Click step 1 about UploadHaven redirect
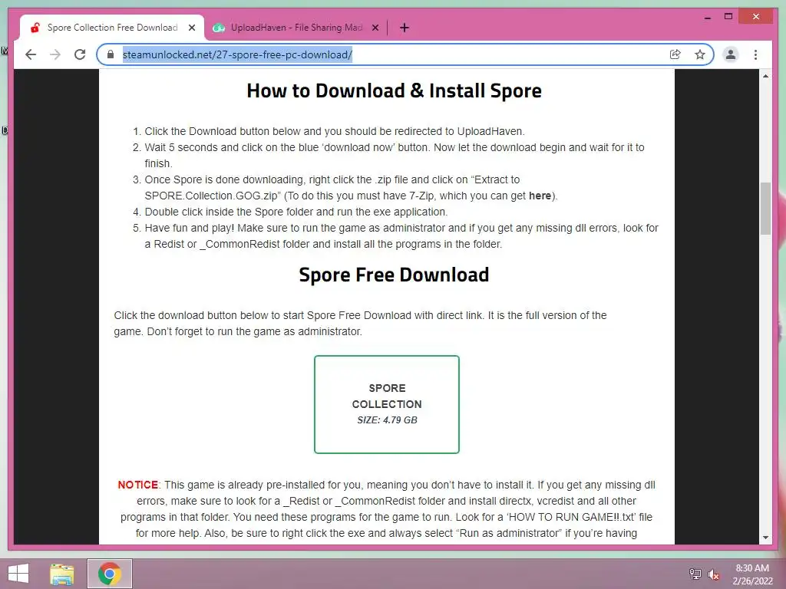The width and height of the screenshot is (786, 589). click(x=335, y=131)
